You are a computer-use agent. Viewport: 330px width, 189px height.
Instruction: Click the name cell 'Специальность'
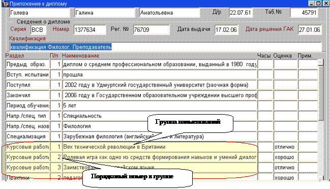click(x=160, y=116)
